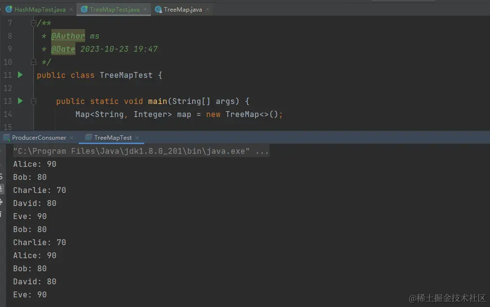The image size is (490, 307).
Task: Click TreeMap<>() constructor call
Action: pyautogui.click(x=252, y=114)
